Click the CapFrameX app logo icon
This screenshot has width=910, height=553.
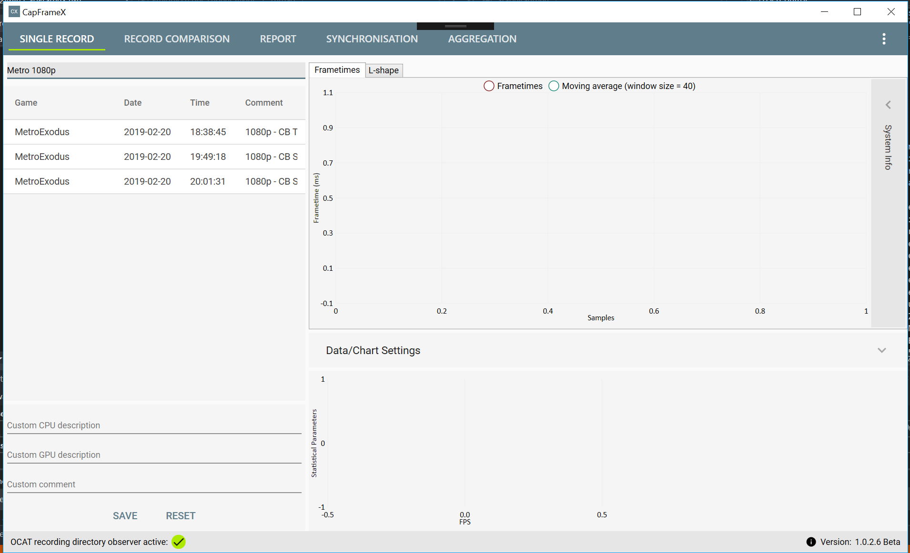[14, 11]
